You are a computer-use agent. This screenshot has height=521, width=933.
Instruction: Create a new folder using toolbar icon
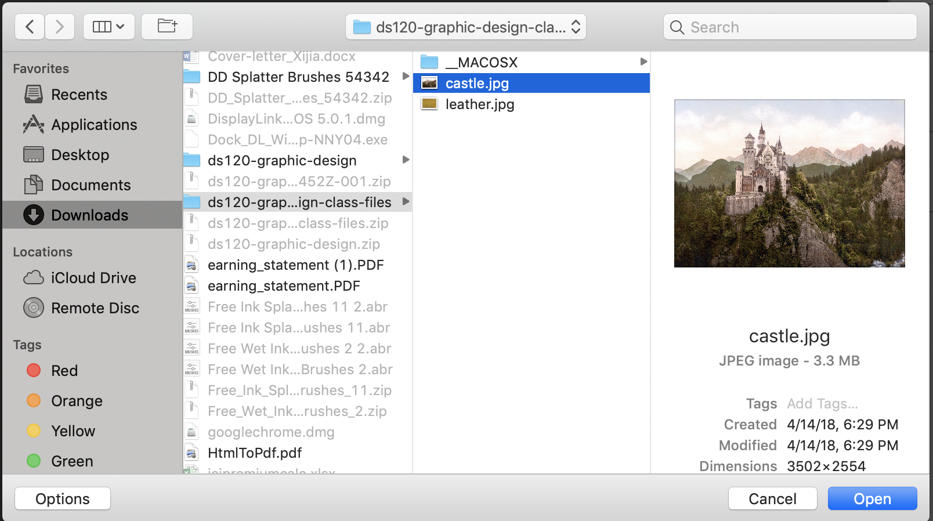(167, 27)
